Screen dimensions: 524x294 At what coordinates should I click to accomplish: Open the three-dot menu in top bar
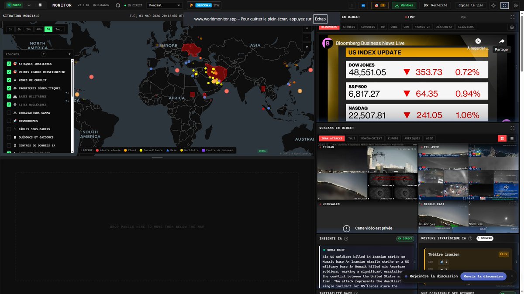coord(352,5)
